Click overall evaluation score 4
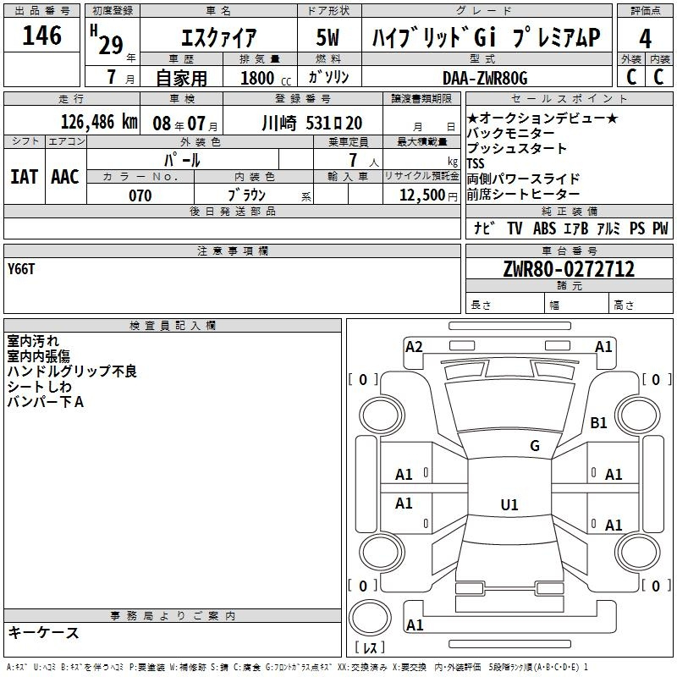Screen dimensions: 677x677 (645, 39)
